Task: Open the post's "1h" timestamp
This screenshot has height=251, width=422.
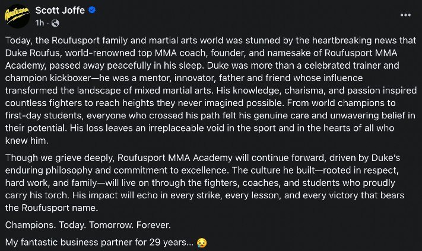Action: point(40,23)
